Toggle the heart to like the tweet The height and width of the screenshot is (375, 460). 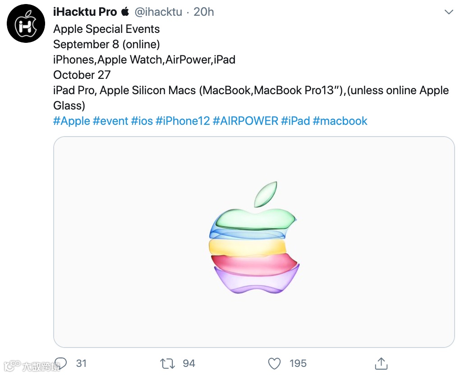click(274, 363)
